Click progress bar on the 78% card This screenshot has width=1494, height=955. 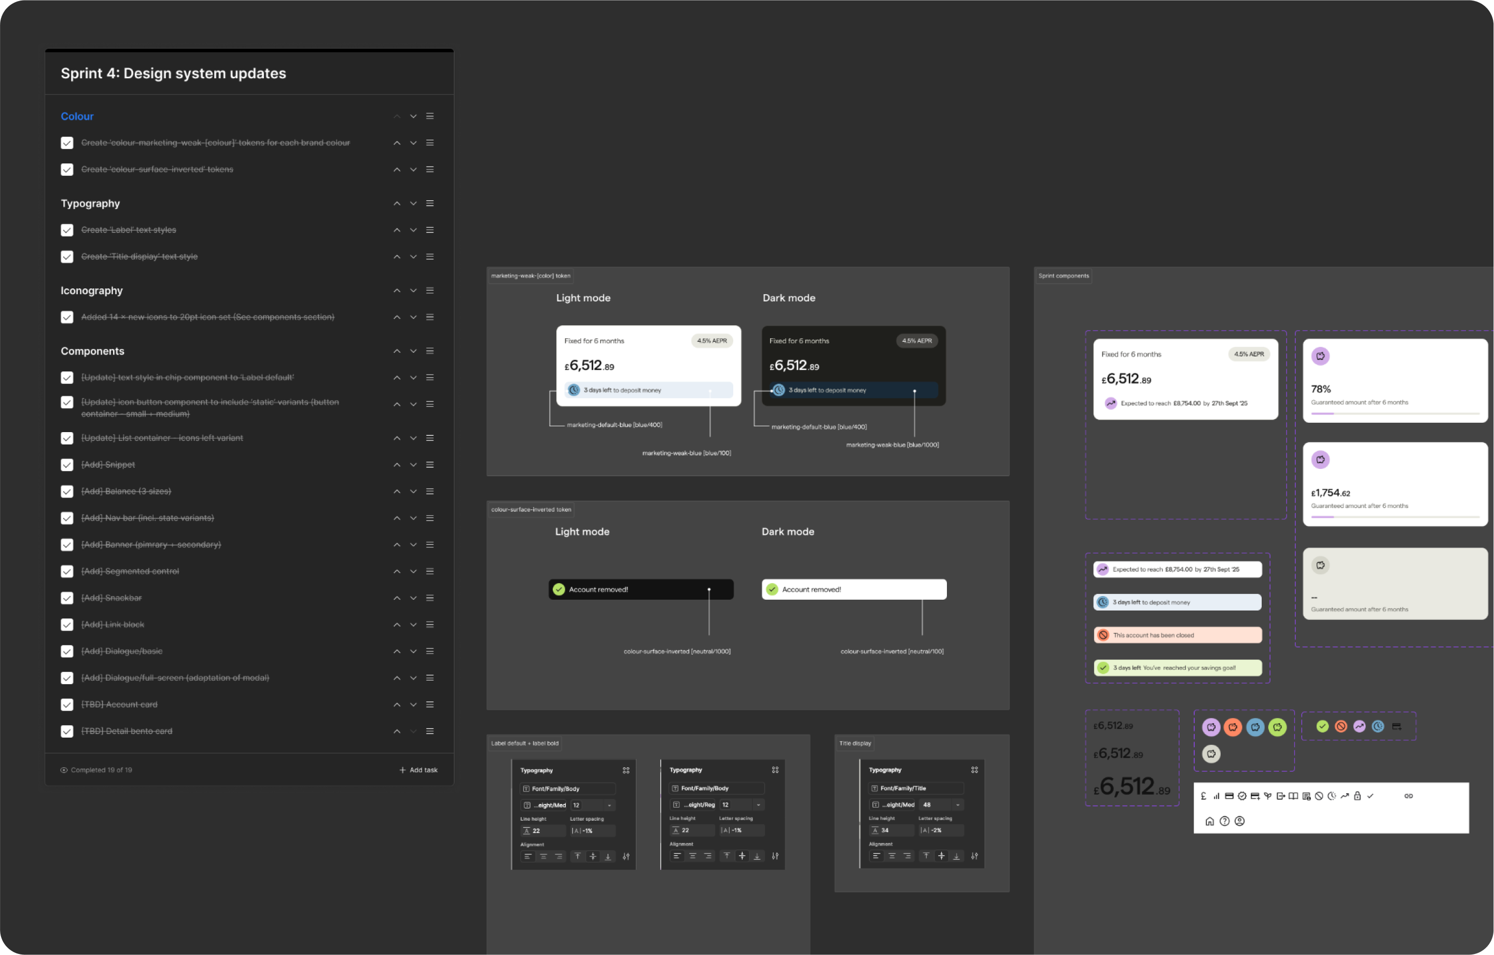(1395, 414)
